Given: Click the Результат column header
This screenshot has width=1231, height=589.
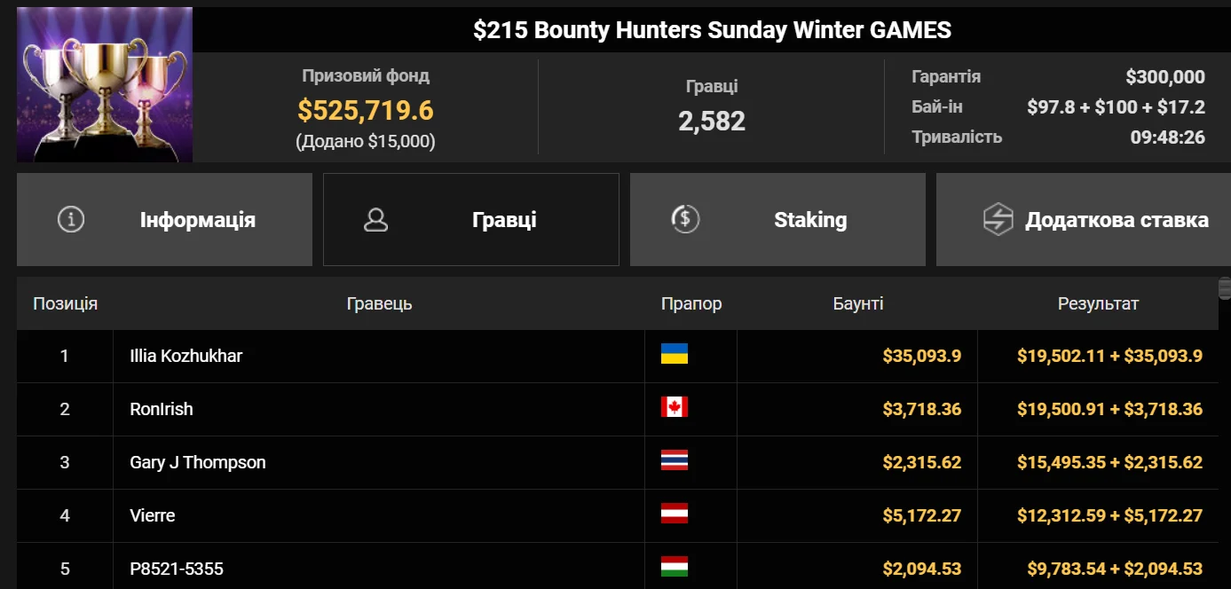Looking at the screenshot, I should [x=1098, y=304].
